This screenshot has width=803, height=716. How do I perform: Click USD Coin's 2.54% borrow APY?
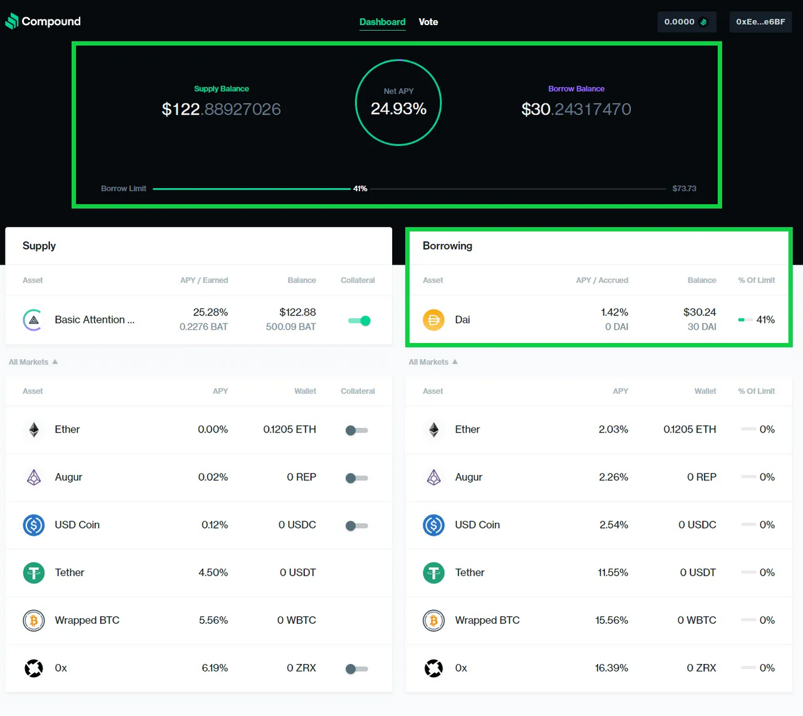coord(614,525)
